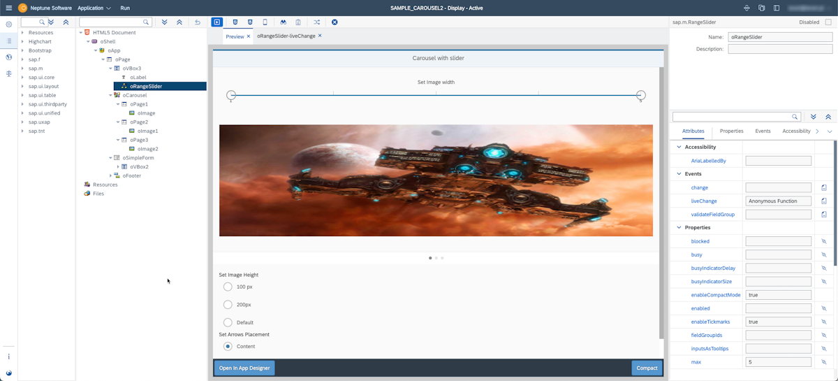Click binding icon next to max property

point(824,362)
